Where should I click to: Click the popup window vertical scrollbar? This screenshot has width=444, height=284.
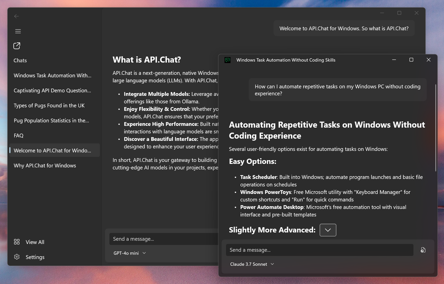point(435,128)
